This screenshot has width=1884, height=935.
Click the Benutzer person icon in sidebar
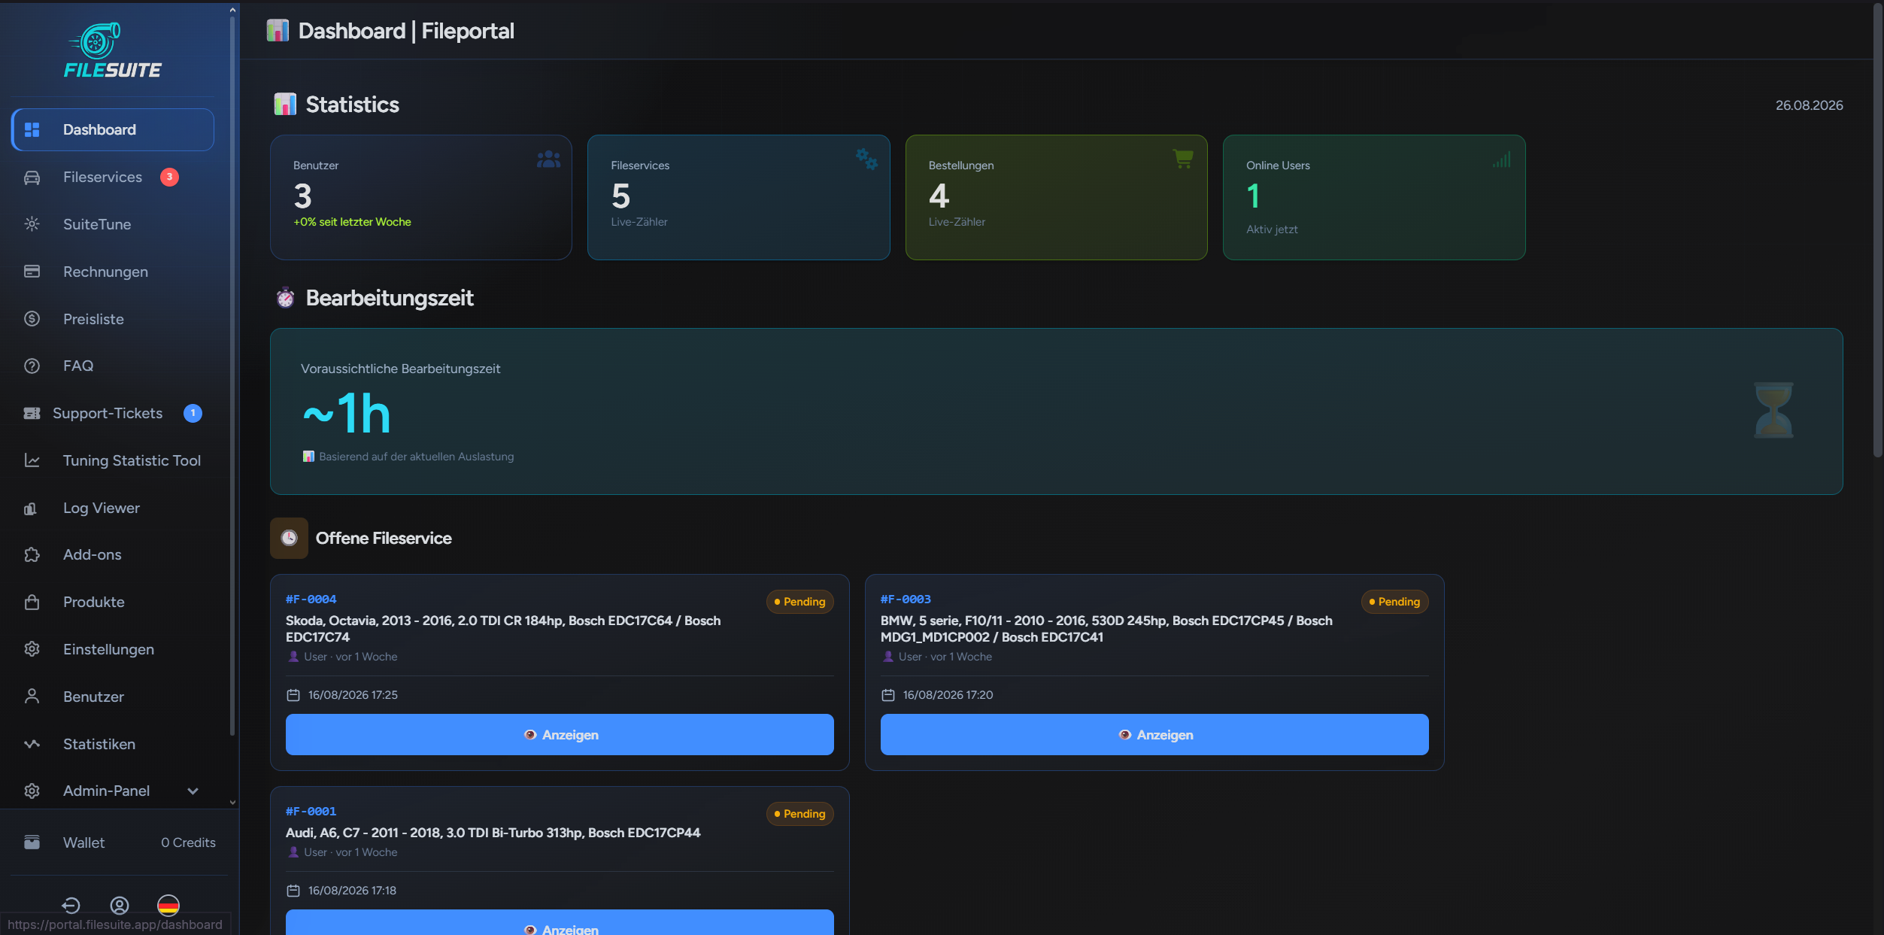(32, 697)
